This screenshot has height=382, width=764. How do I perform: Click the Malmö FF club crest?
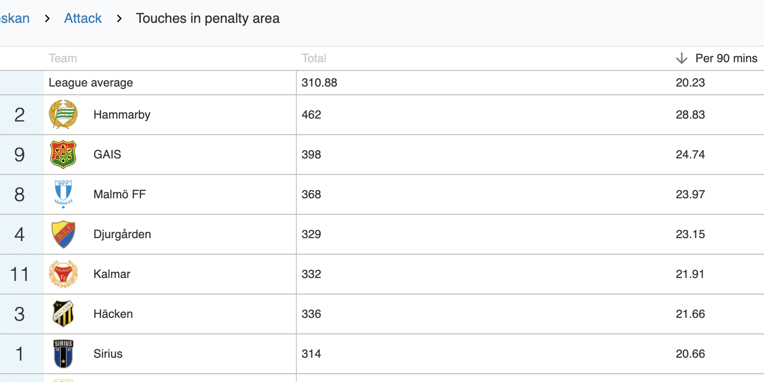coord(63,194)
